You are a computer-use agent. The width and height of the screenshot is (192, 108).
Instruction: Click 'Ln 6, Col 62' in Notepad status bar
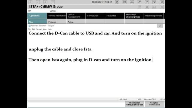(x=123, y=99)
